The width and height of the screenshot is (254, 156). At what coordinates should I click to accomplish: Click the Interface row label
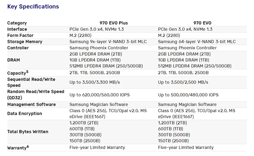coord(17,29)
